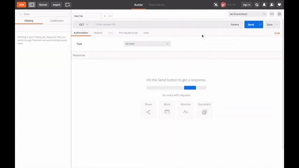Image resolution: width=299 pixels, height=168 pixels.
Task: Expand the Save dropdown arrow
Action: point(277,25)
